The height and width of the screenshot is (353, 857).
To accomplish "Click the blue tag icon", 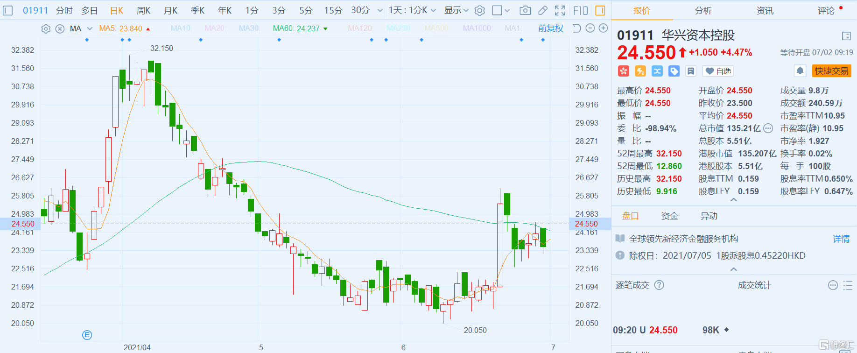I will (674, 71).
